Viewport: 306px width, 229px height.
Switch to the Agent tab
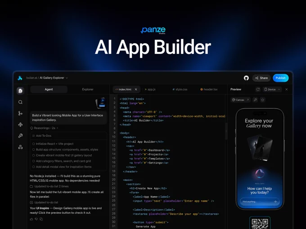pyautogui.click(x=49, y=89)
